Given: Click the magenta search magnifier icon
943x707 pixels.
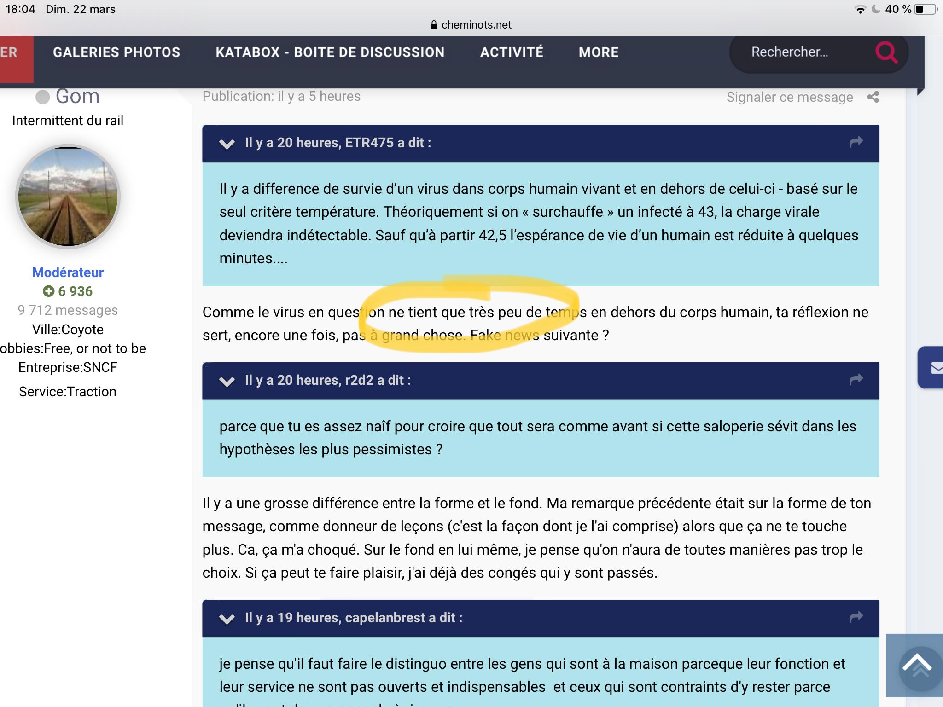Looking at the screenshot, I should 886,52.
